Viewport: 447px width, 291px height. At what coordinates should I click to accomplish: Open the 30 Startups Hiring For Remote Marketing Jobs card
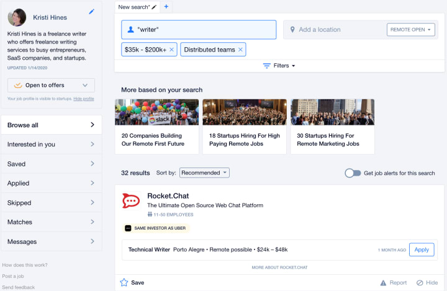point(332,127)
